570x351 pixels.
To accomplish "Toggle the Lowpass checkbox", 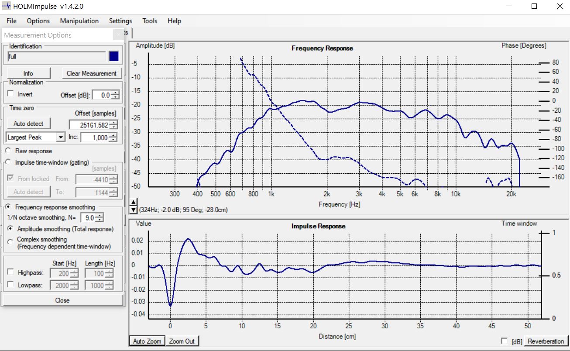I will coord(10,285).
